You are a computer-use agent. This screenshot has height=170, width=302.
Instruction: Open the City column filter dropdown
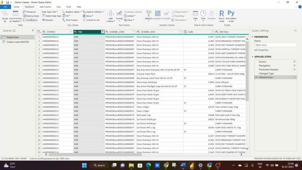[x=103, y=32]
